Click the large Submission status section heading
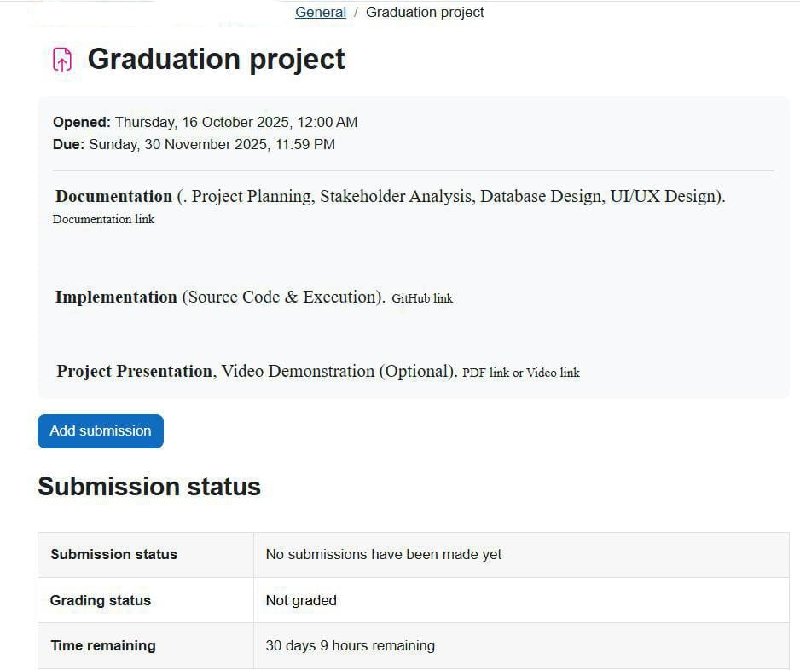The width and height of the screenshot is (800, 670). tap(149, 486)
